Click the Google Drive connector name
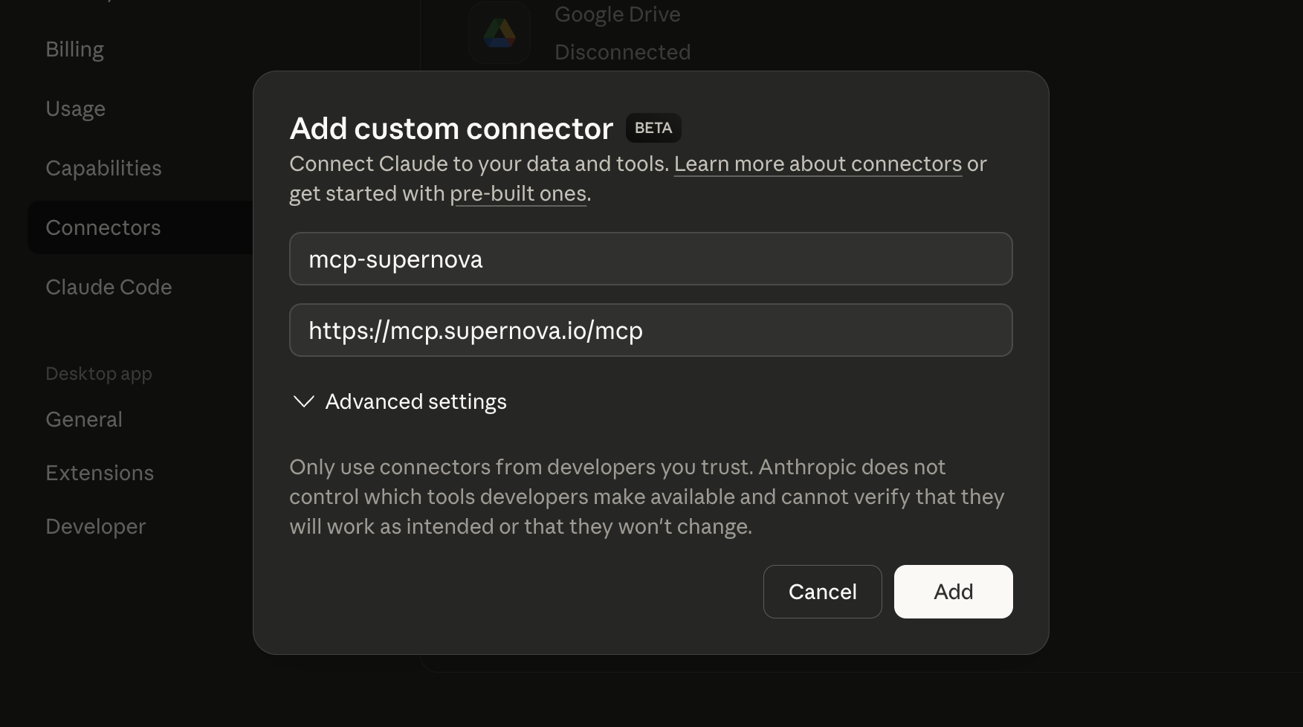This screenshot has height=727, width=1303. pyautogui.click(x=617, y=14)
